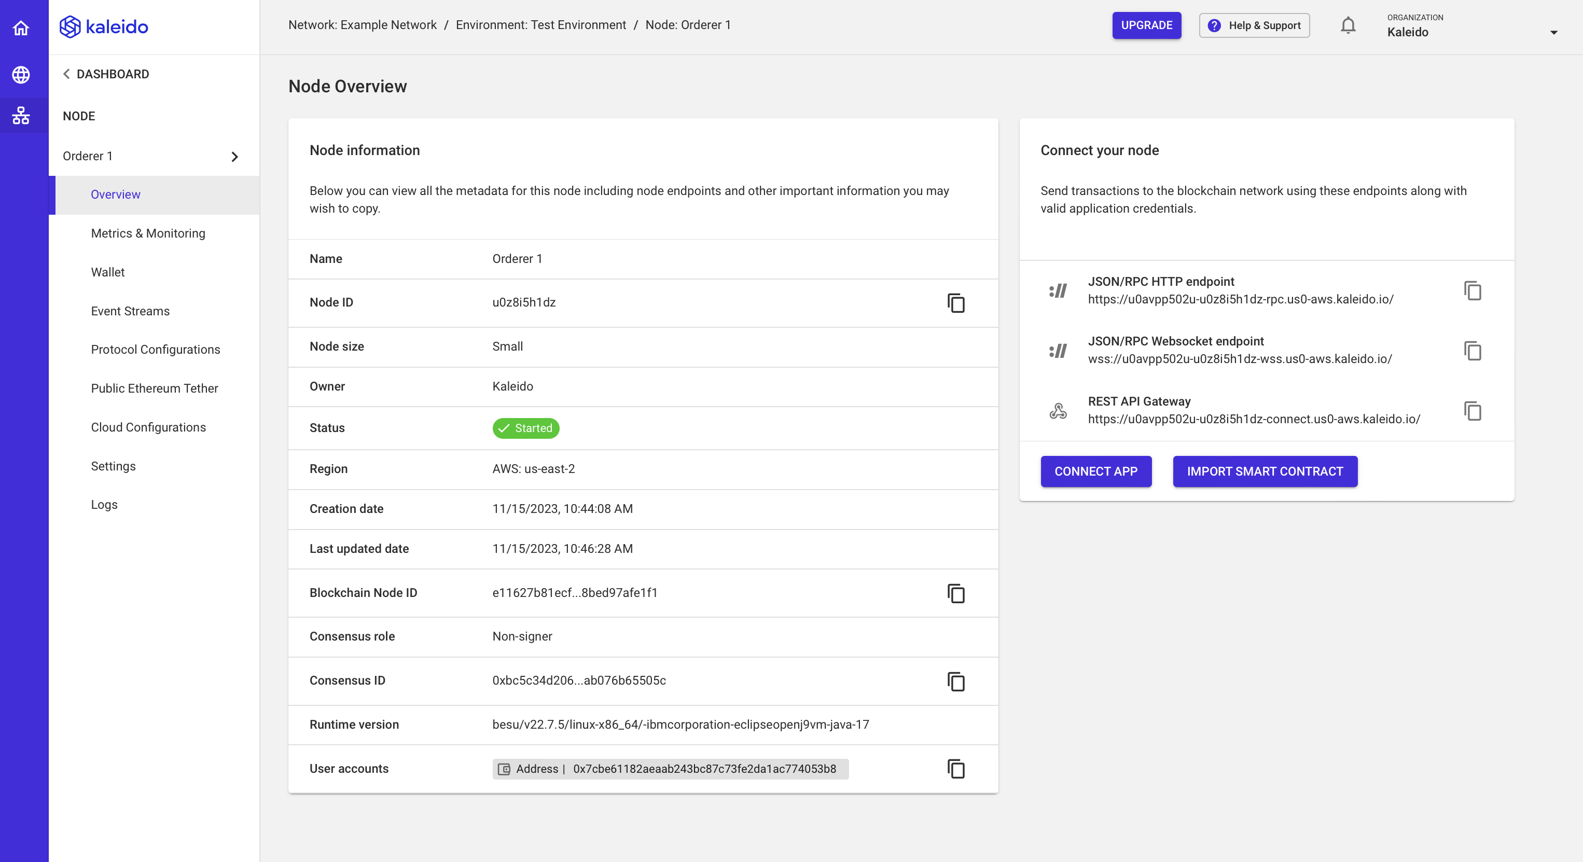Copy the Consensus ID value

(956, 682)
